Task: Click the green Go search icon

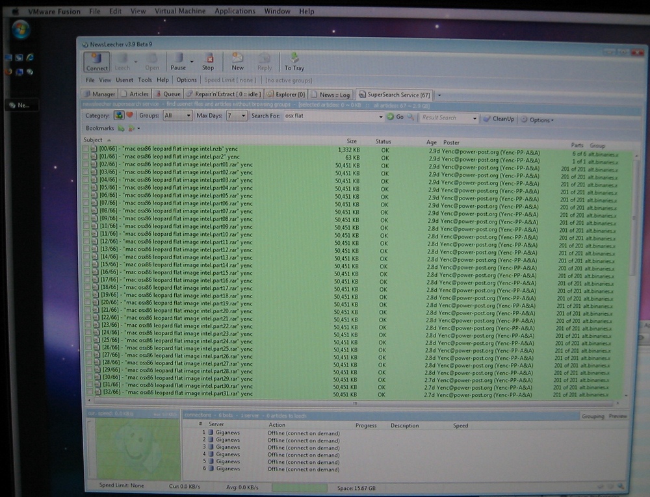Action: pyautogui.click(x=390, y=117)
